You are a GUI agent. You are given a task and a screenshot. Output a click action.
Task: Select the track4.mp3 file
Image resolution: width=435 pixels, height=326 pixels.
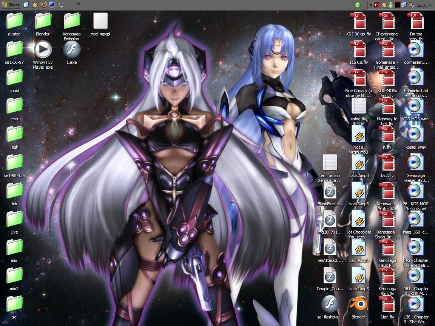358,251
